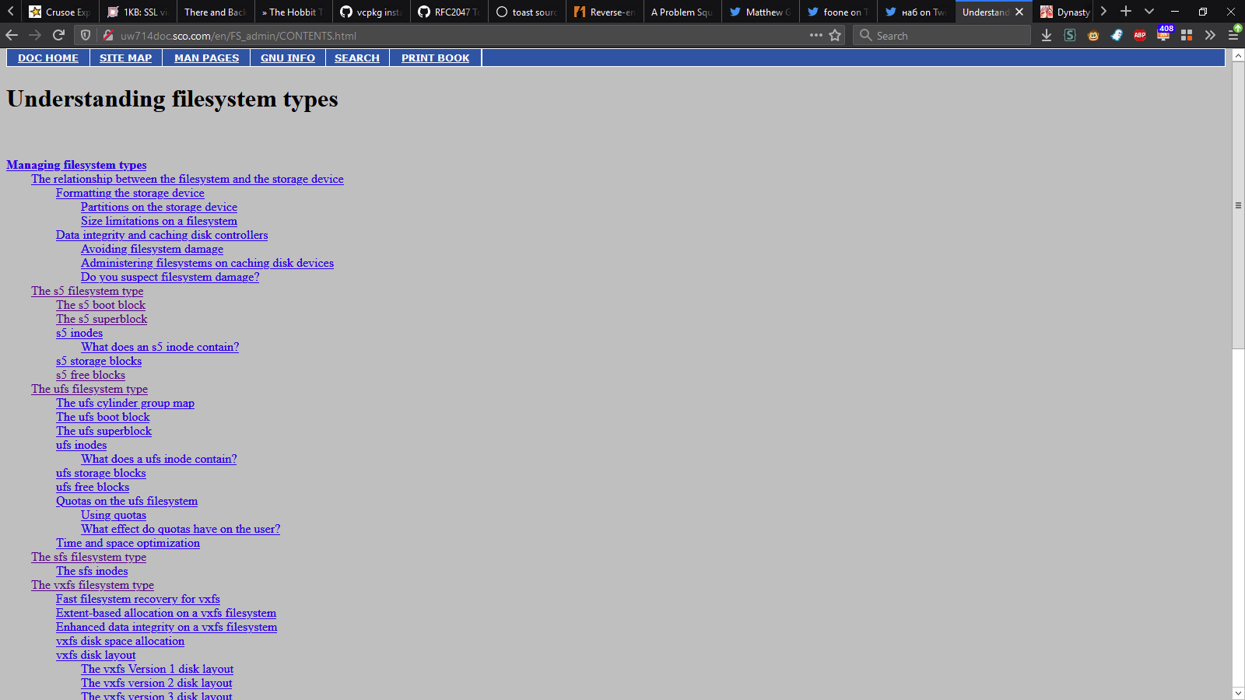Open the MAN PAGES navigation link
This screenshot has width=1245, height=700.
pos(206,58)
